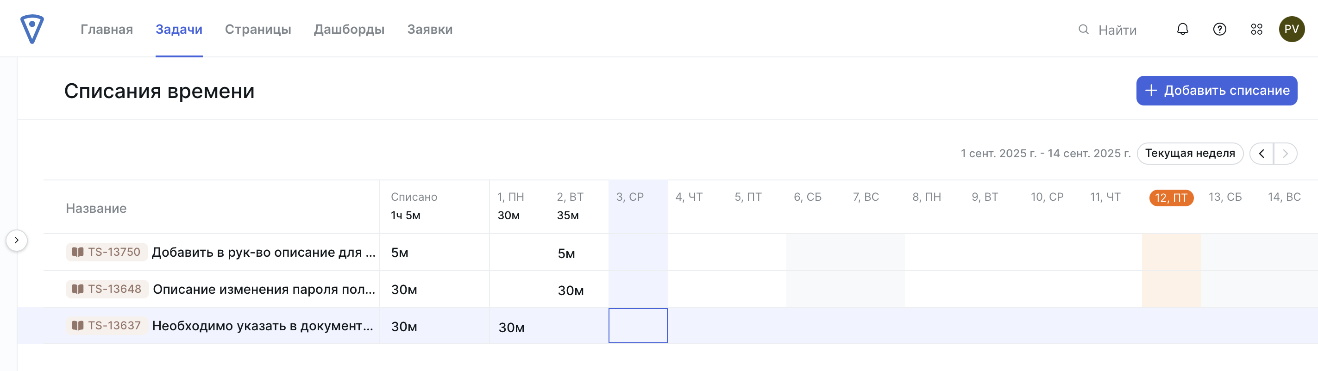The height and width of the screenshot is (371, 1318).
Task: Open the apps grid icon
Action: point(1256,29)
